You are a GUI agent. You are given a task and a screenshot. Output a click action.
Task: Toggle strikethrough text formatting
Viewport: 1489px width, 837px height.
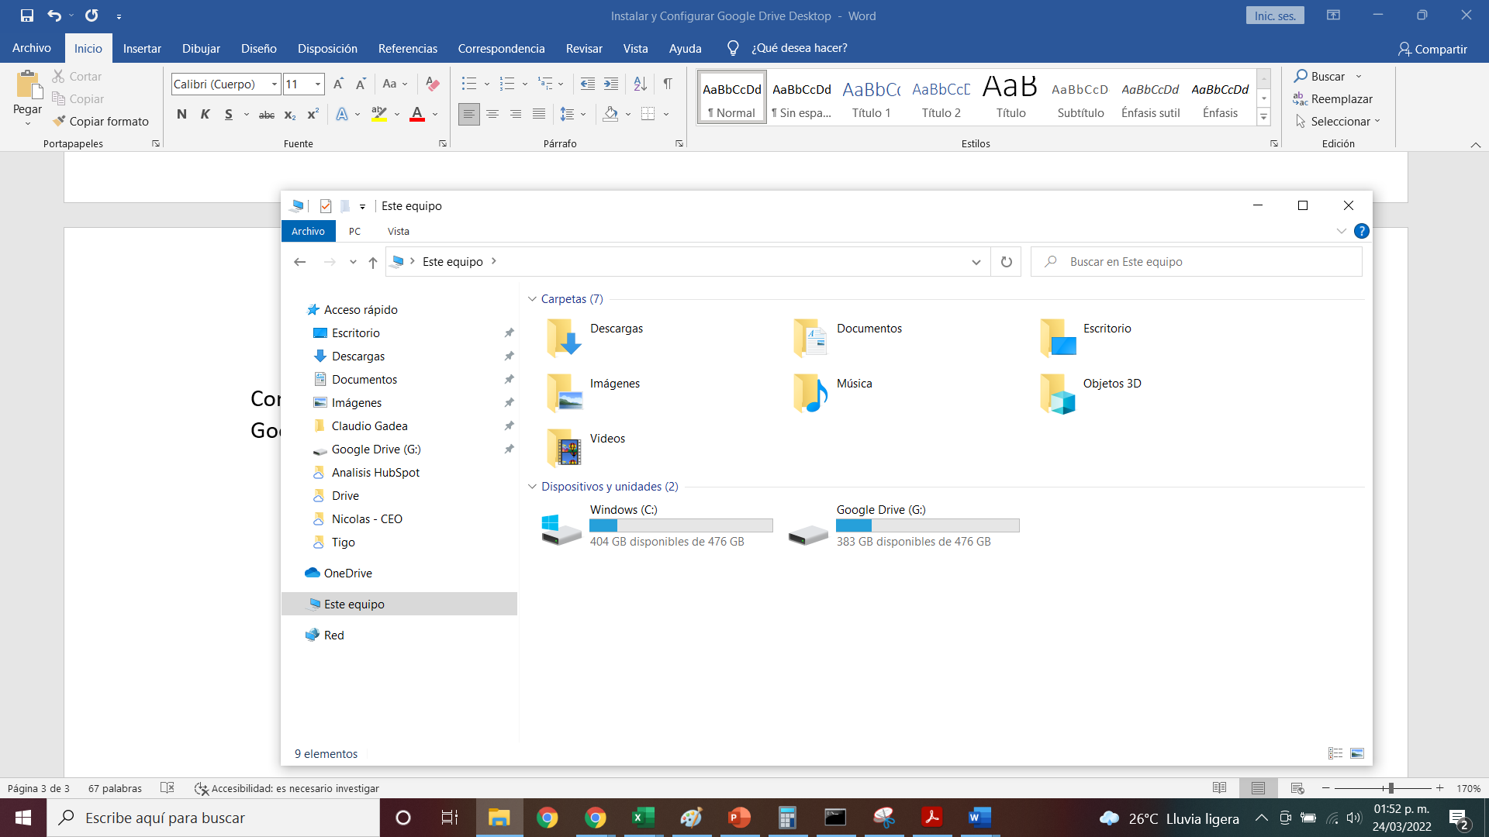tap(266, 114)
